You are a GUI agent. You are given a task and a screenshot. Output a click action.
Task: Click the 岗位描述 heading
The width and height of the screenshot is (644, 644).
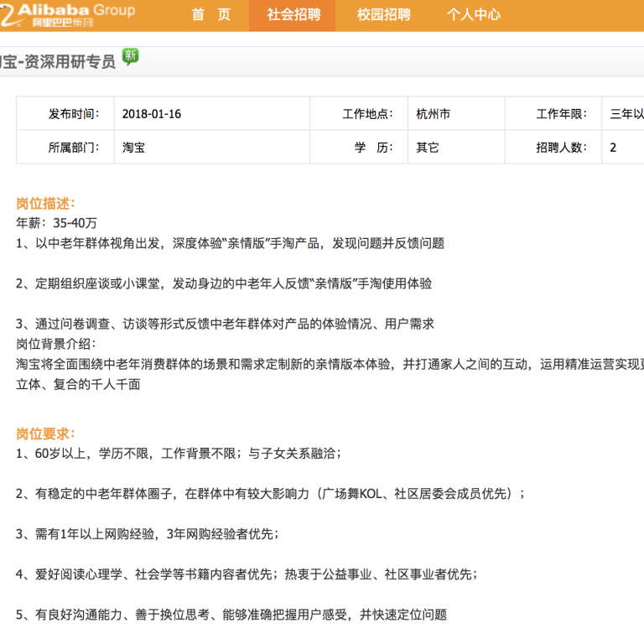tap(45, 204)
